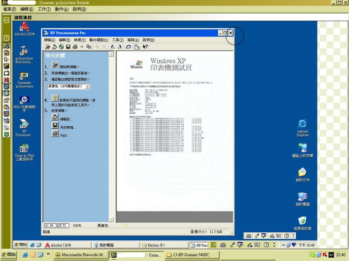The width and height of the screenshot is (349, 261).
Task: Click the local tray clock 22:40
Action: 341,255
